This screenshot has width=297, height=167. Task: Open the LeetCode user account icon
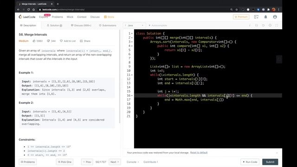[275, 17]
